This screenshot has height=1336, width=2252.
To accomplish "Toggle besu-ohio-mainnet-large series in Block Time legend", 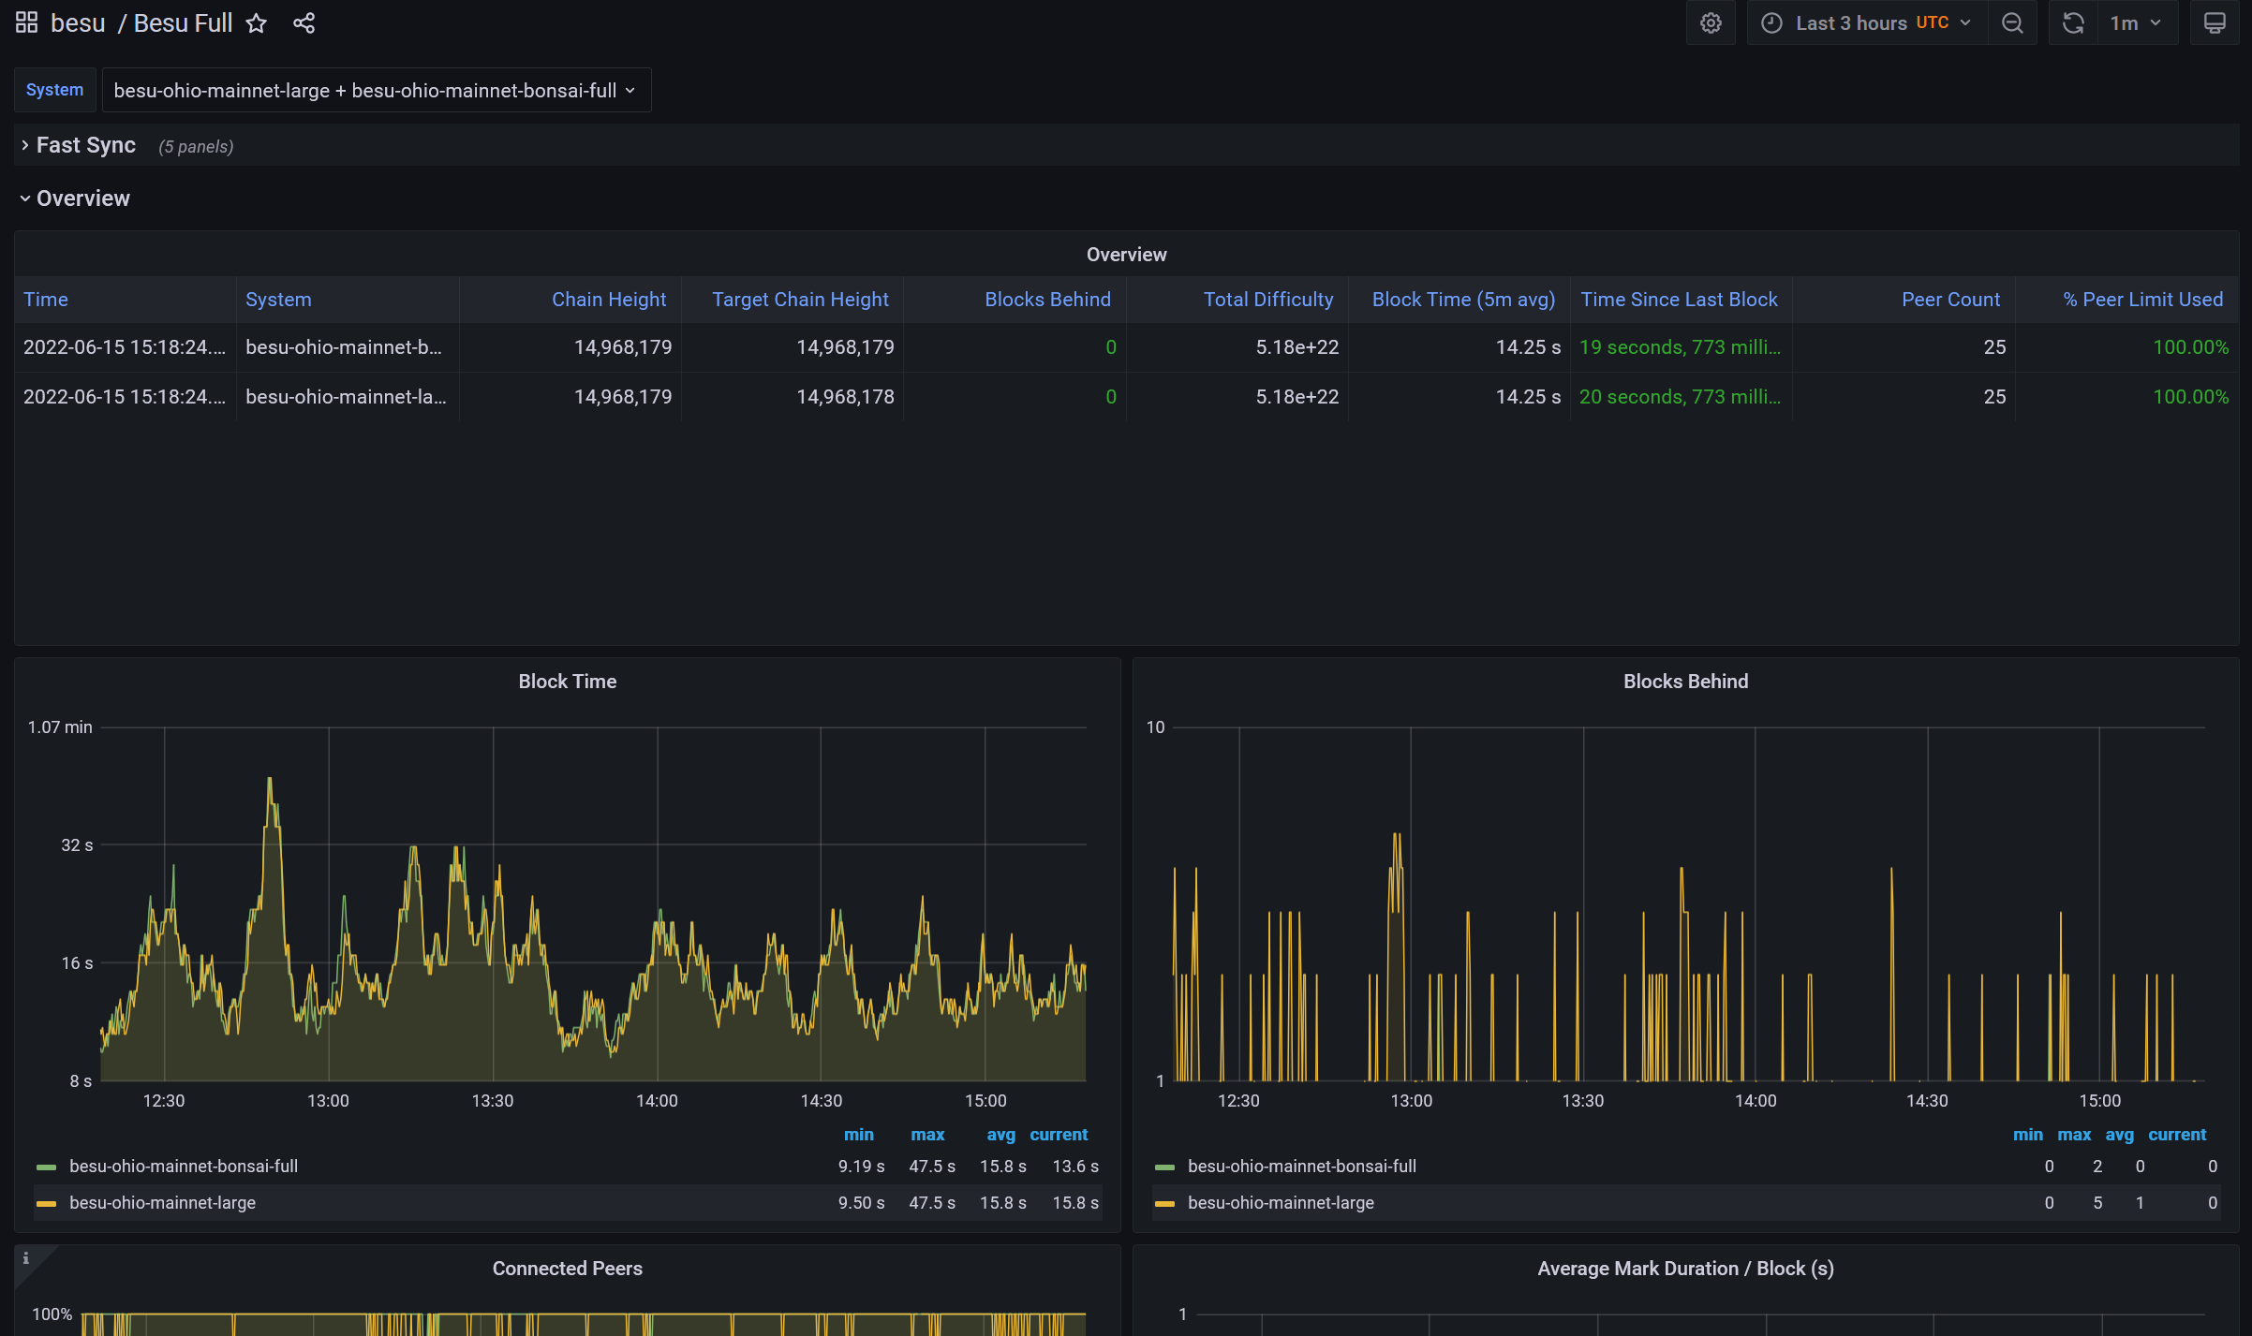I will coord(162,1203).
